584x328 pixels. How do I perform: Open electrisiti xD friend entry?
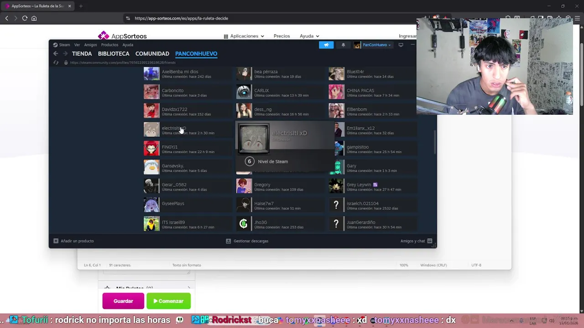pos(187,130)
